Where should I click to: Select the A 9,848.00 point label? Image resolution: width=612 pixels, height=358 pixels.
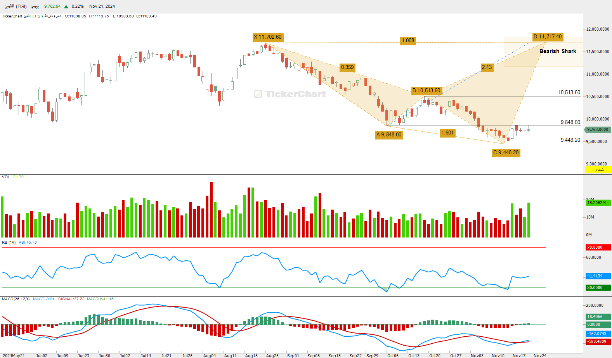[389, 135]
